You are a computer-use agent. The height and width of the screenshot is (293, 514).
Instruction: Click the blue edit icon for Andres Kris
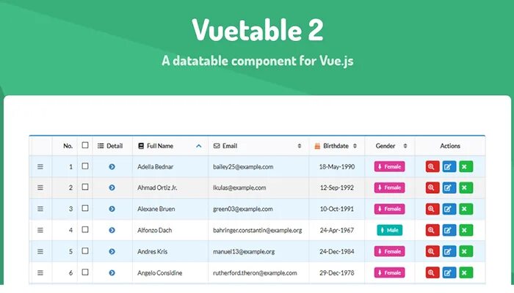tap(449, 251)
